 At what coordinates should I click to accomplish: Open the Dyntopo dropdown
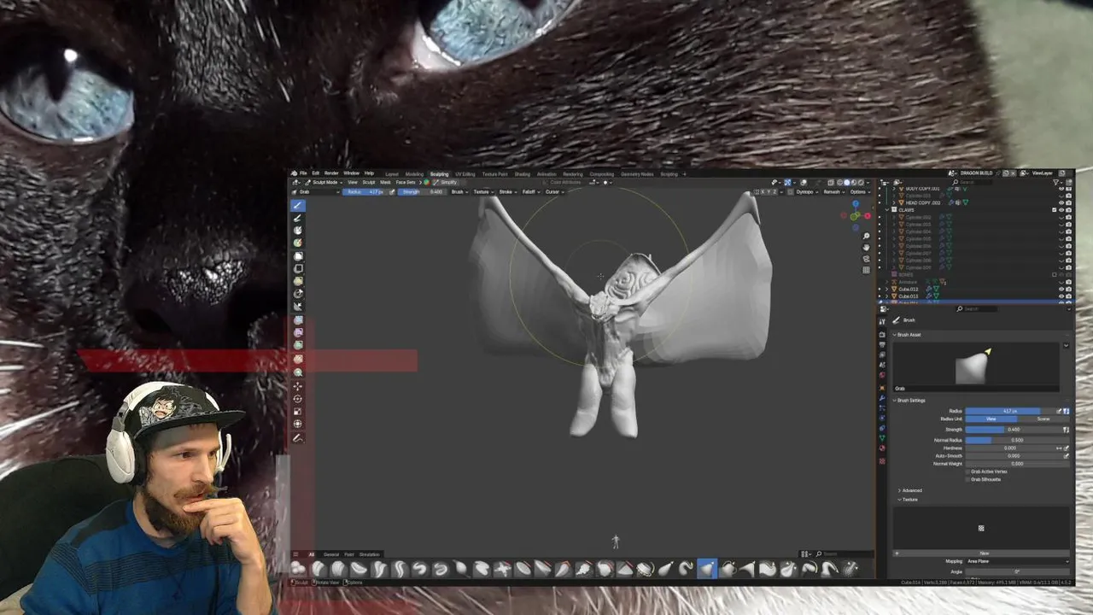click(807, 191)
